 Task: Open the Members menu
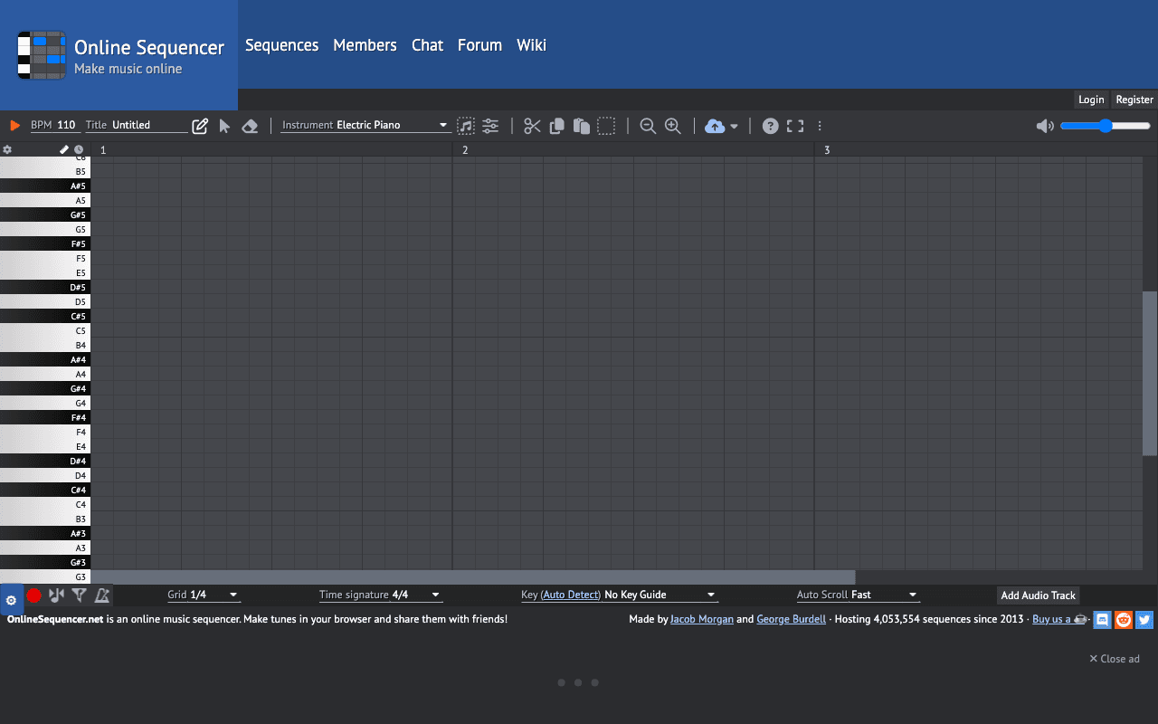[x=365, y=45]
